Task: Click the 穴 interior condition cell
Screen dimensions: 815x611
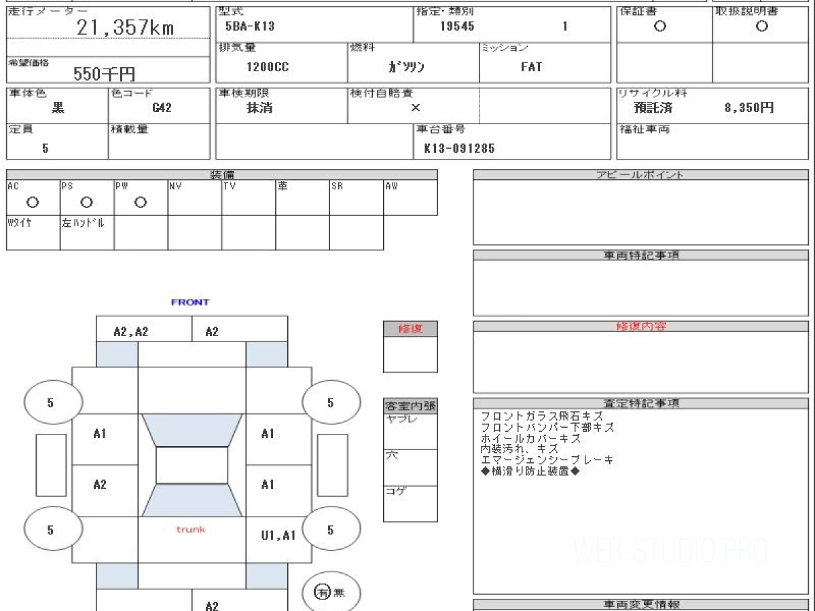Action: click(410, 467)
